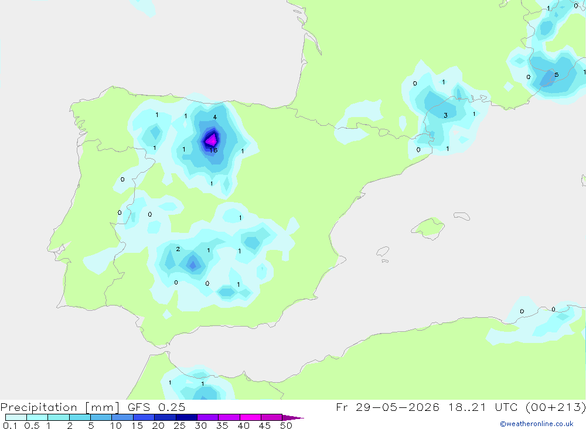The image size is (586, 429).
Task: Select the 5–10 mm legend swatch
Action: click(x=101, y=417)
